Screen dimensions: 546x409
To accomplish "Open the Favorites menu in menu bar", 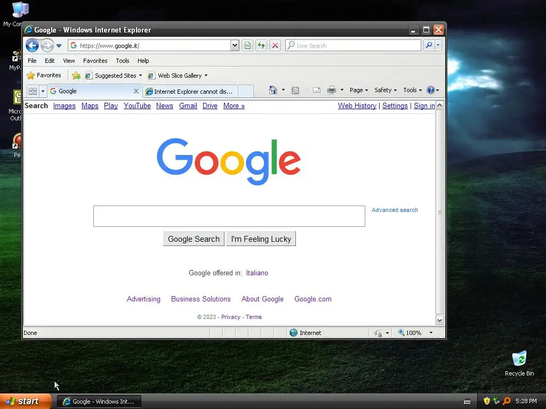I will [x=95, y=61].
